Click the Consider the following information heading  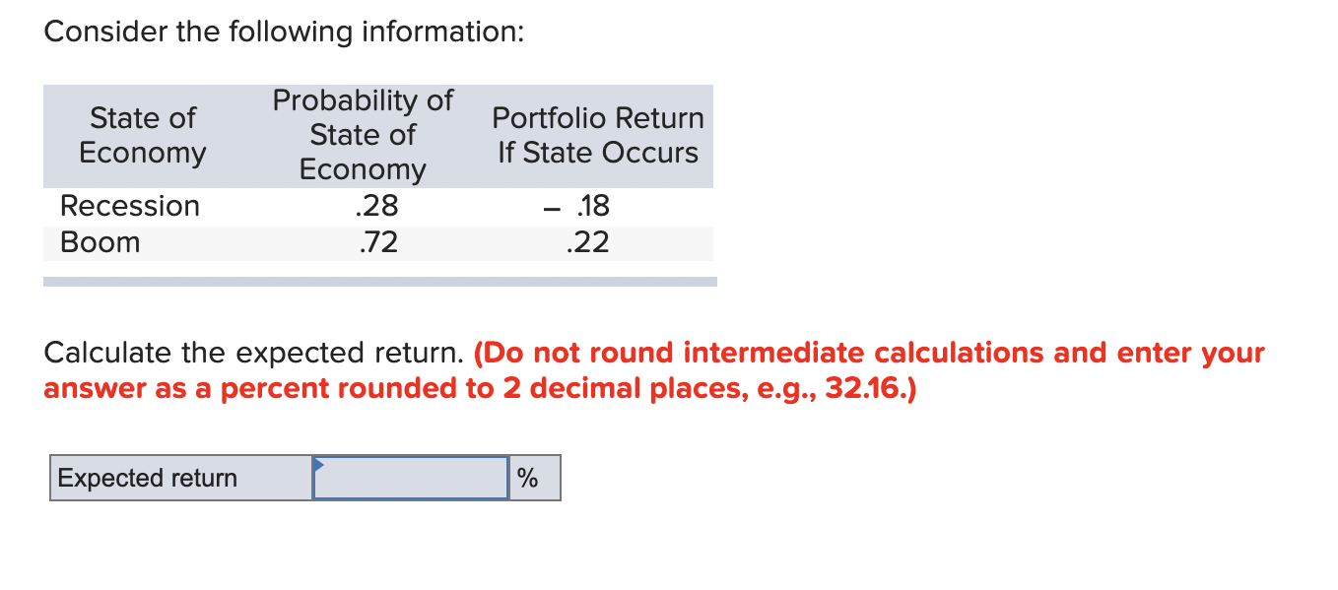pyautogui.click(x=285, y=31)
